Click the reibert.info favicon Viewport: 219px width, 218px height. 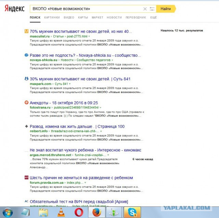[26, 126]
